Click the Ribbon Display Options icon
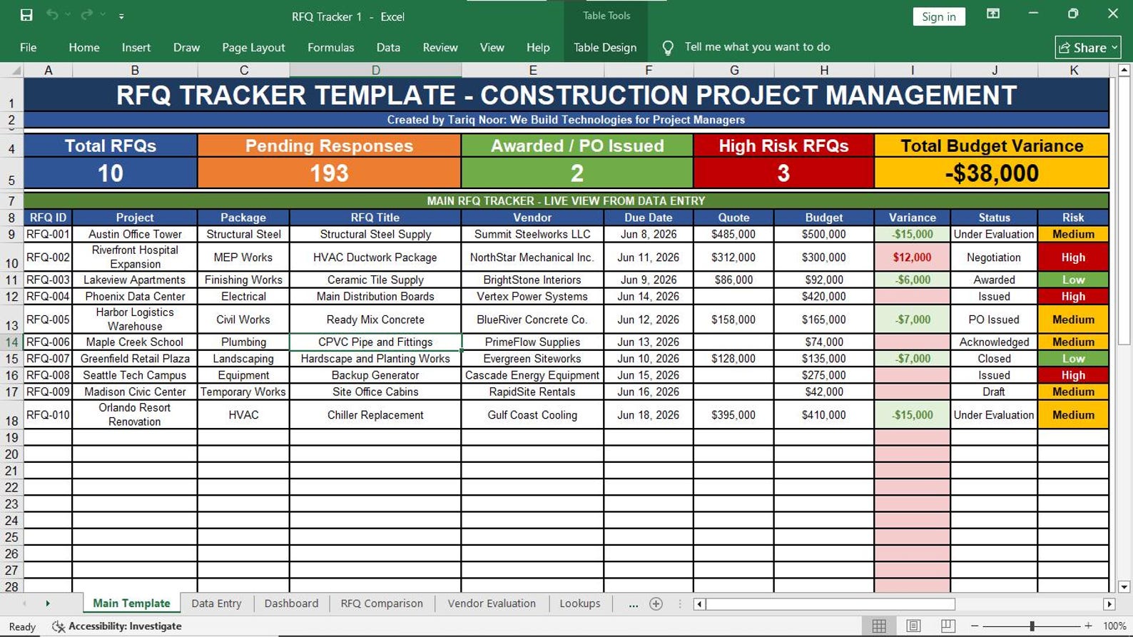1133x637 pixels. tap(992, 14)
